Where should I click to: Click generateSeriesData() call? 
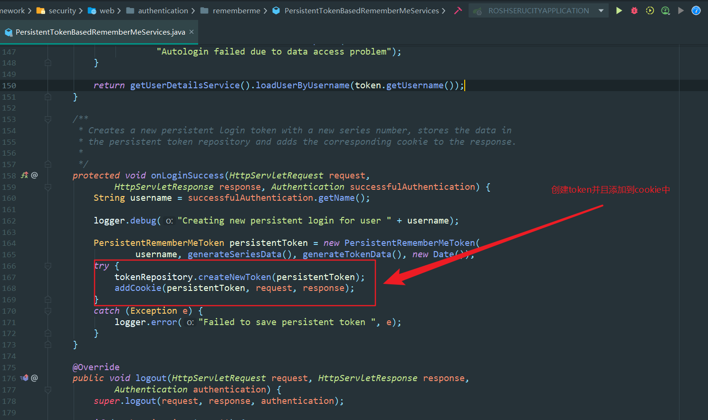click(x=240, y=254)
